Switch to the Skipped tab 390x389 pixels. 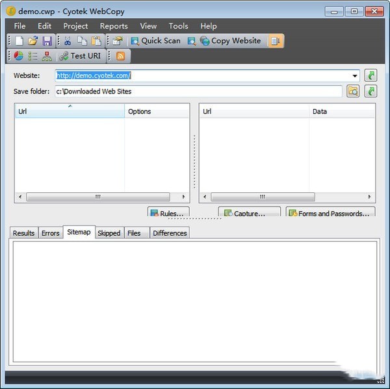click(109, 233)
